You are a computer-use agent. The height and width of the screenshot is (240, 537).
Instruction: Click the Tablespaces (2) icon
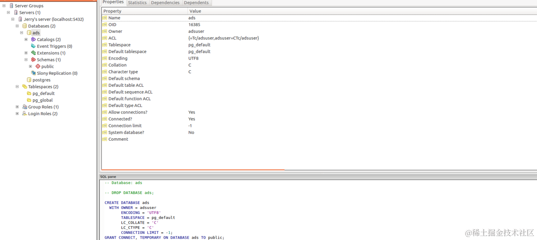tap(25, 87)
